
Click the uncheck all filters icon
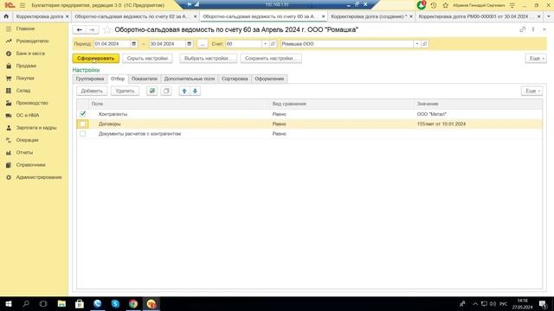click(x=166, y=91)
